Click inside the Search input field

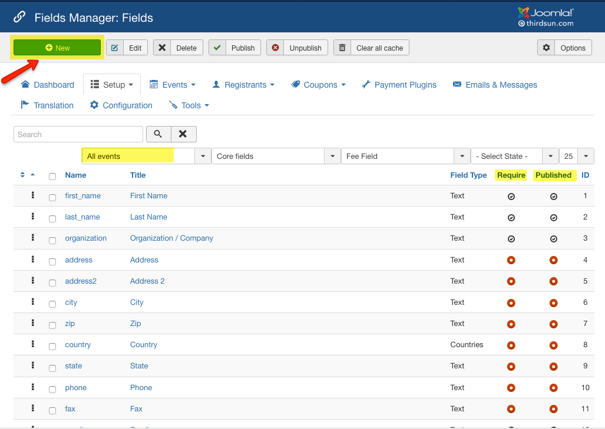click(x=77, y=134)
